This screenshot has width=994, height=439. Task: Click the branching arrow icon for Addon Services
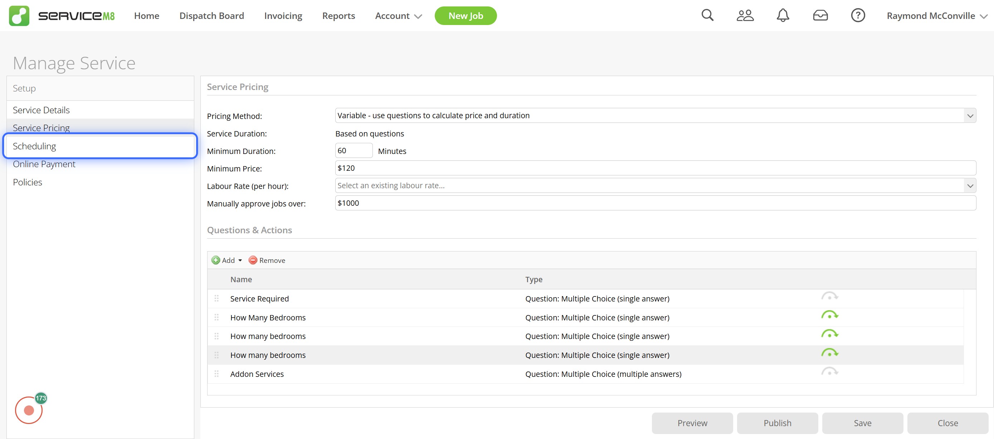(829, 372)
